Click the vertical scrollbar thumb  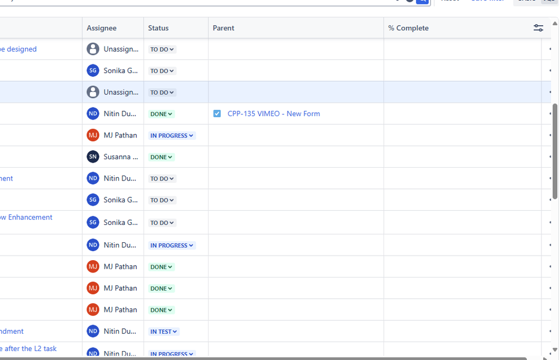click(x=554, y=151)
